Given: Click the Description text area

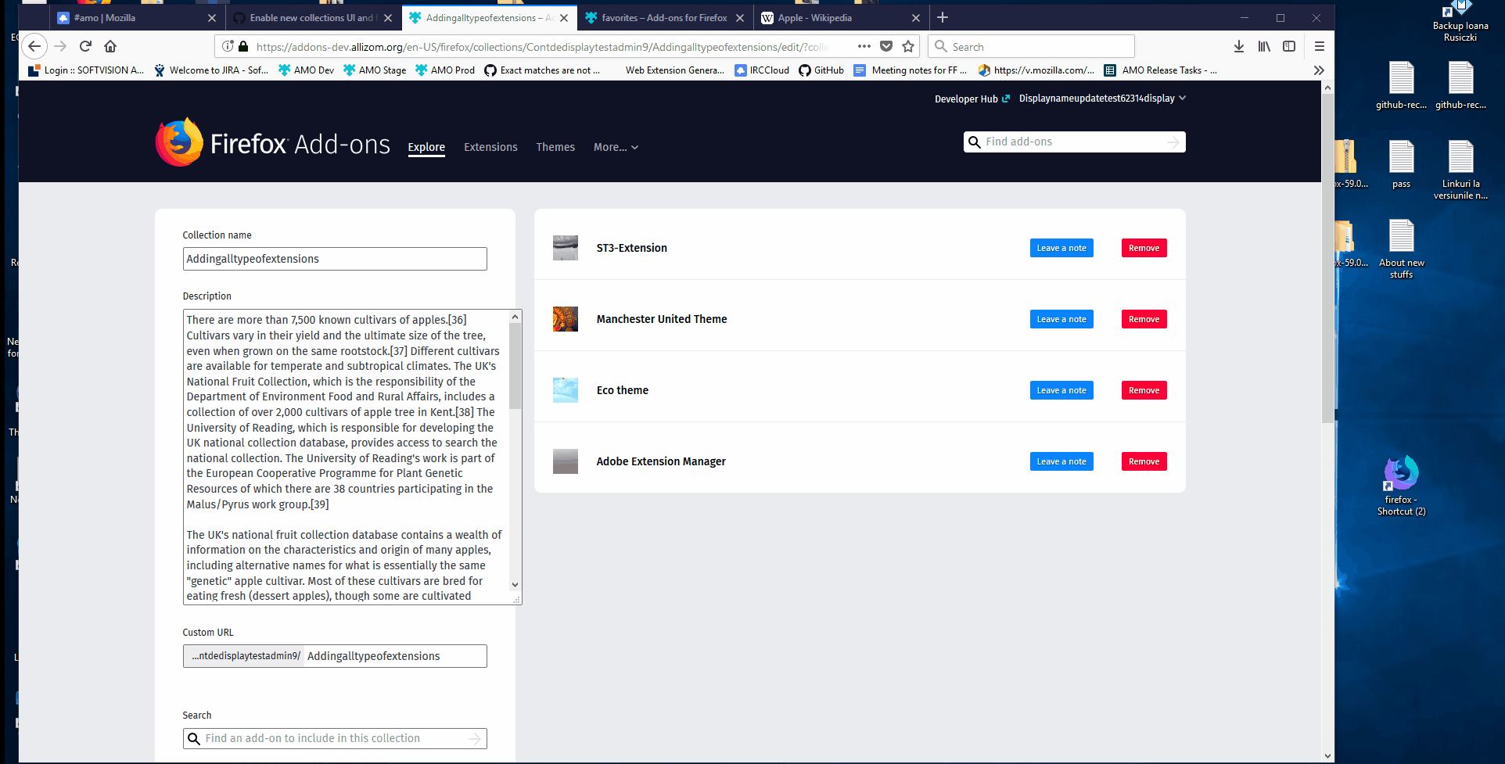Looking at the screenshot, I should point(352,457).
